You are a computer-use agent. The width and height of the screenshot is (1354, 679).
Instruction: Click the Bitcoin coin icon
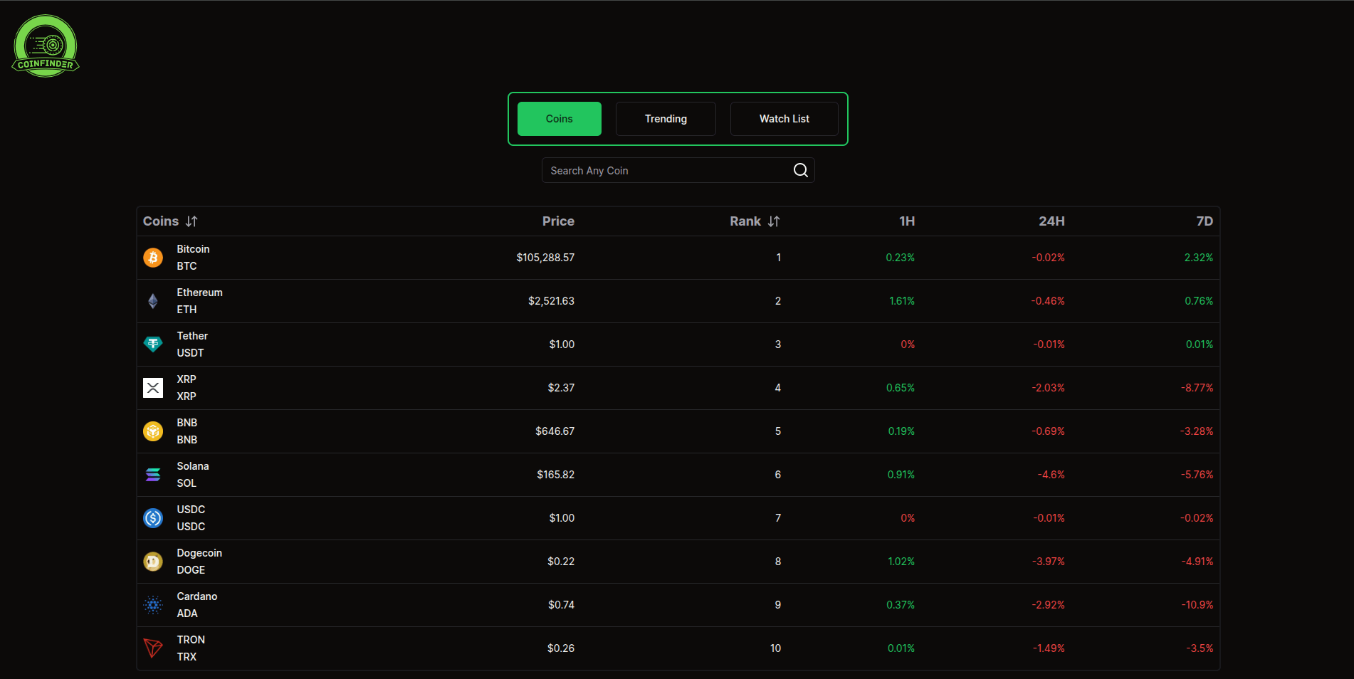click(x=153, y=258)
